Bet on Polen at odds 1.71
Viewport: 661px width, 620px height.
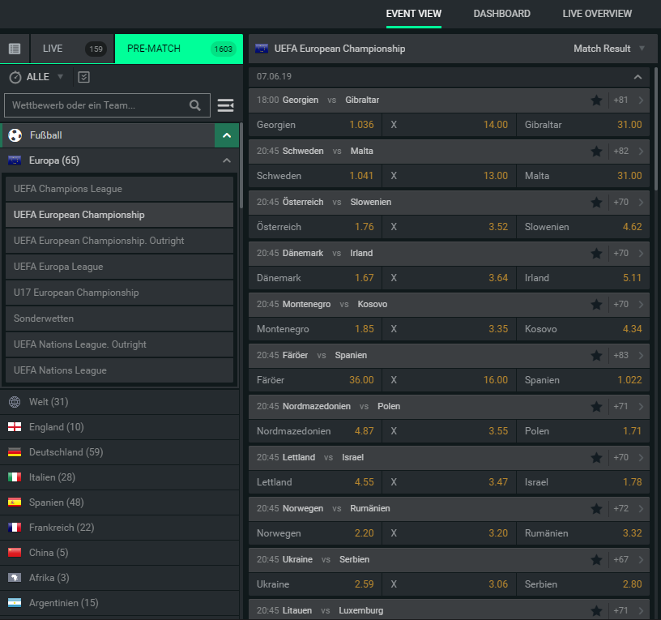pos(583,431)
